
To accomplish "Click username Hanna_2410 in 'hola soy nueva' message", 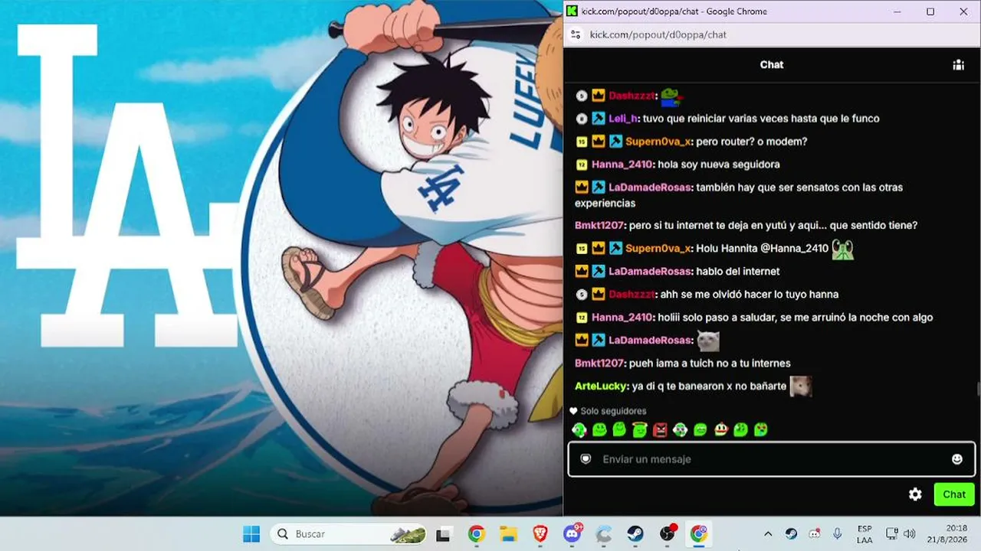I will point(622,165).
